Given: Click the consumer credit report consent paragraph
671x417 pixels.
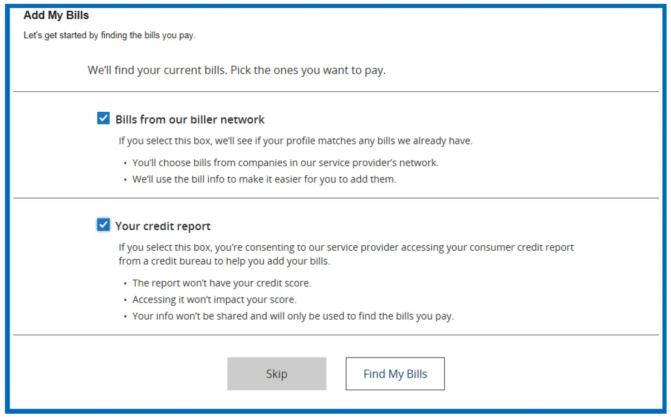Looking at the screenshot, I should coord(346,247).
